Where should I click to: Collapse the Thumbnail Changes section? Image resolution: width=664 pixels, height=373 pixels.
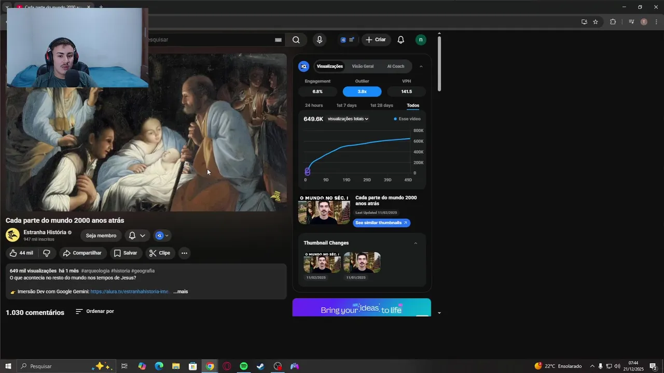coord(416,243)
